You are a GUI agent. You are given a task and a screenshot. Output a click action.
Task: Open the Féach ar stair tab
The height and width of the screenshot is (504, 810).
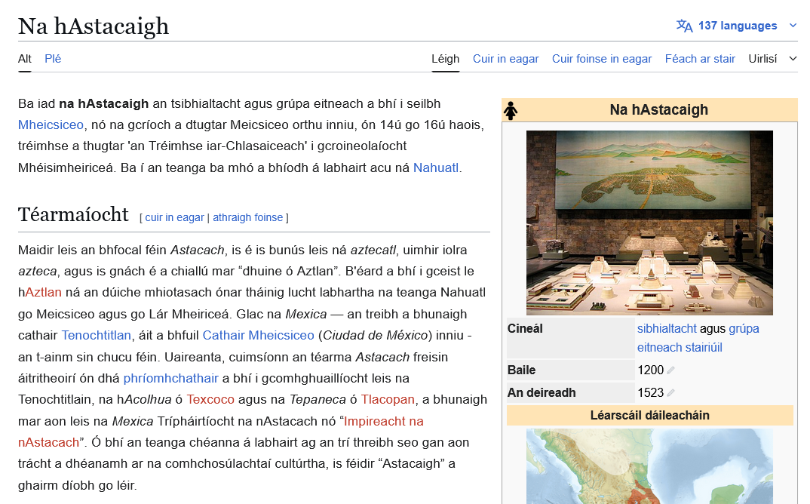point(700,58)
